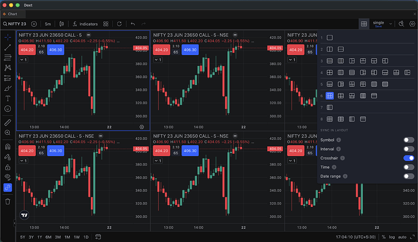
Task: Set the 1D date range
Action: coord(86,237)
